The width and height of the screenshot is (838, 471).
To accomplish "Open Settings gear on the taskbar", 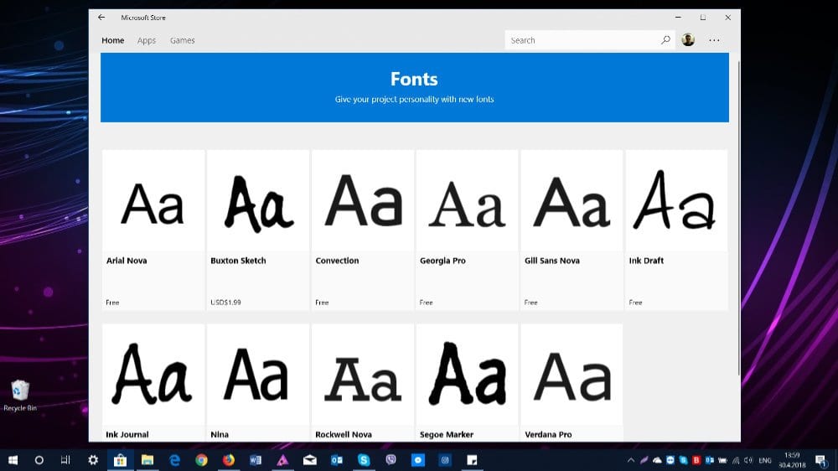I will pyautogui.click(x=93, y=460).
